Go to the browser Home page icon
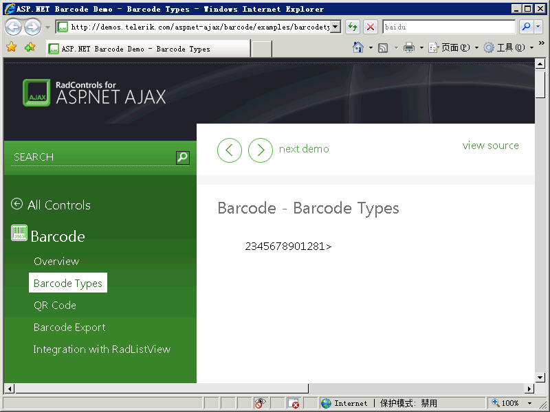This screenshot has width=550, height=412. 357,47
